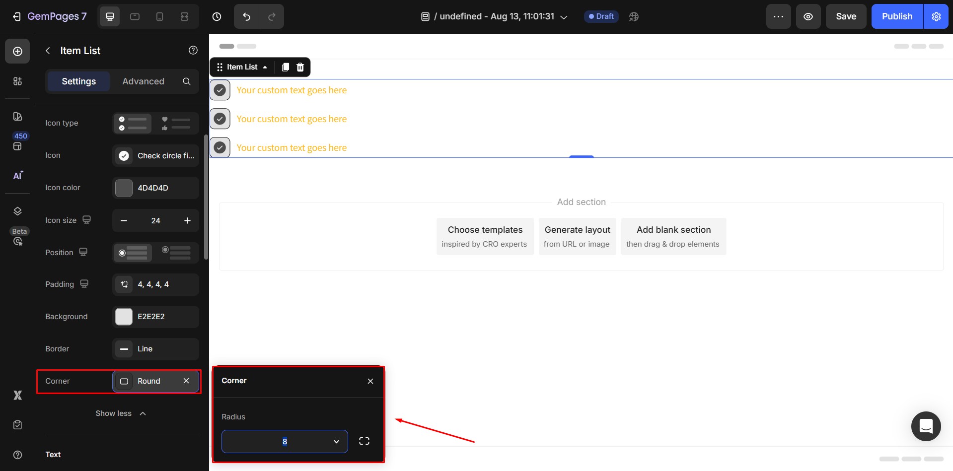The image size is (953, 471).
Task: Open the AI assistant sidebar icon
Action: 17,176
